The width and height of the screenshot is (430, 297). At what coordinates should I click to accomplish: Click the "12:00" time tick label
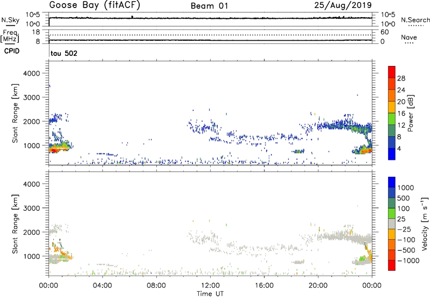point(210,286)
